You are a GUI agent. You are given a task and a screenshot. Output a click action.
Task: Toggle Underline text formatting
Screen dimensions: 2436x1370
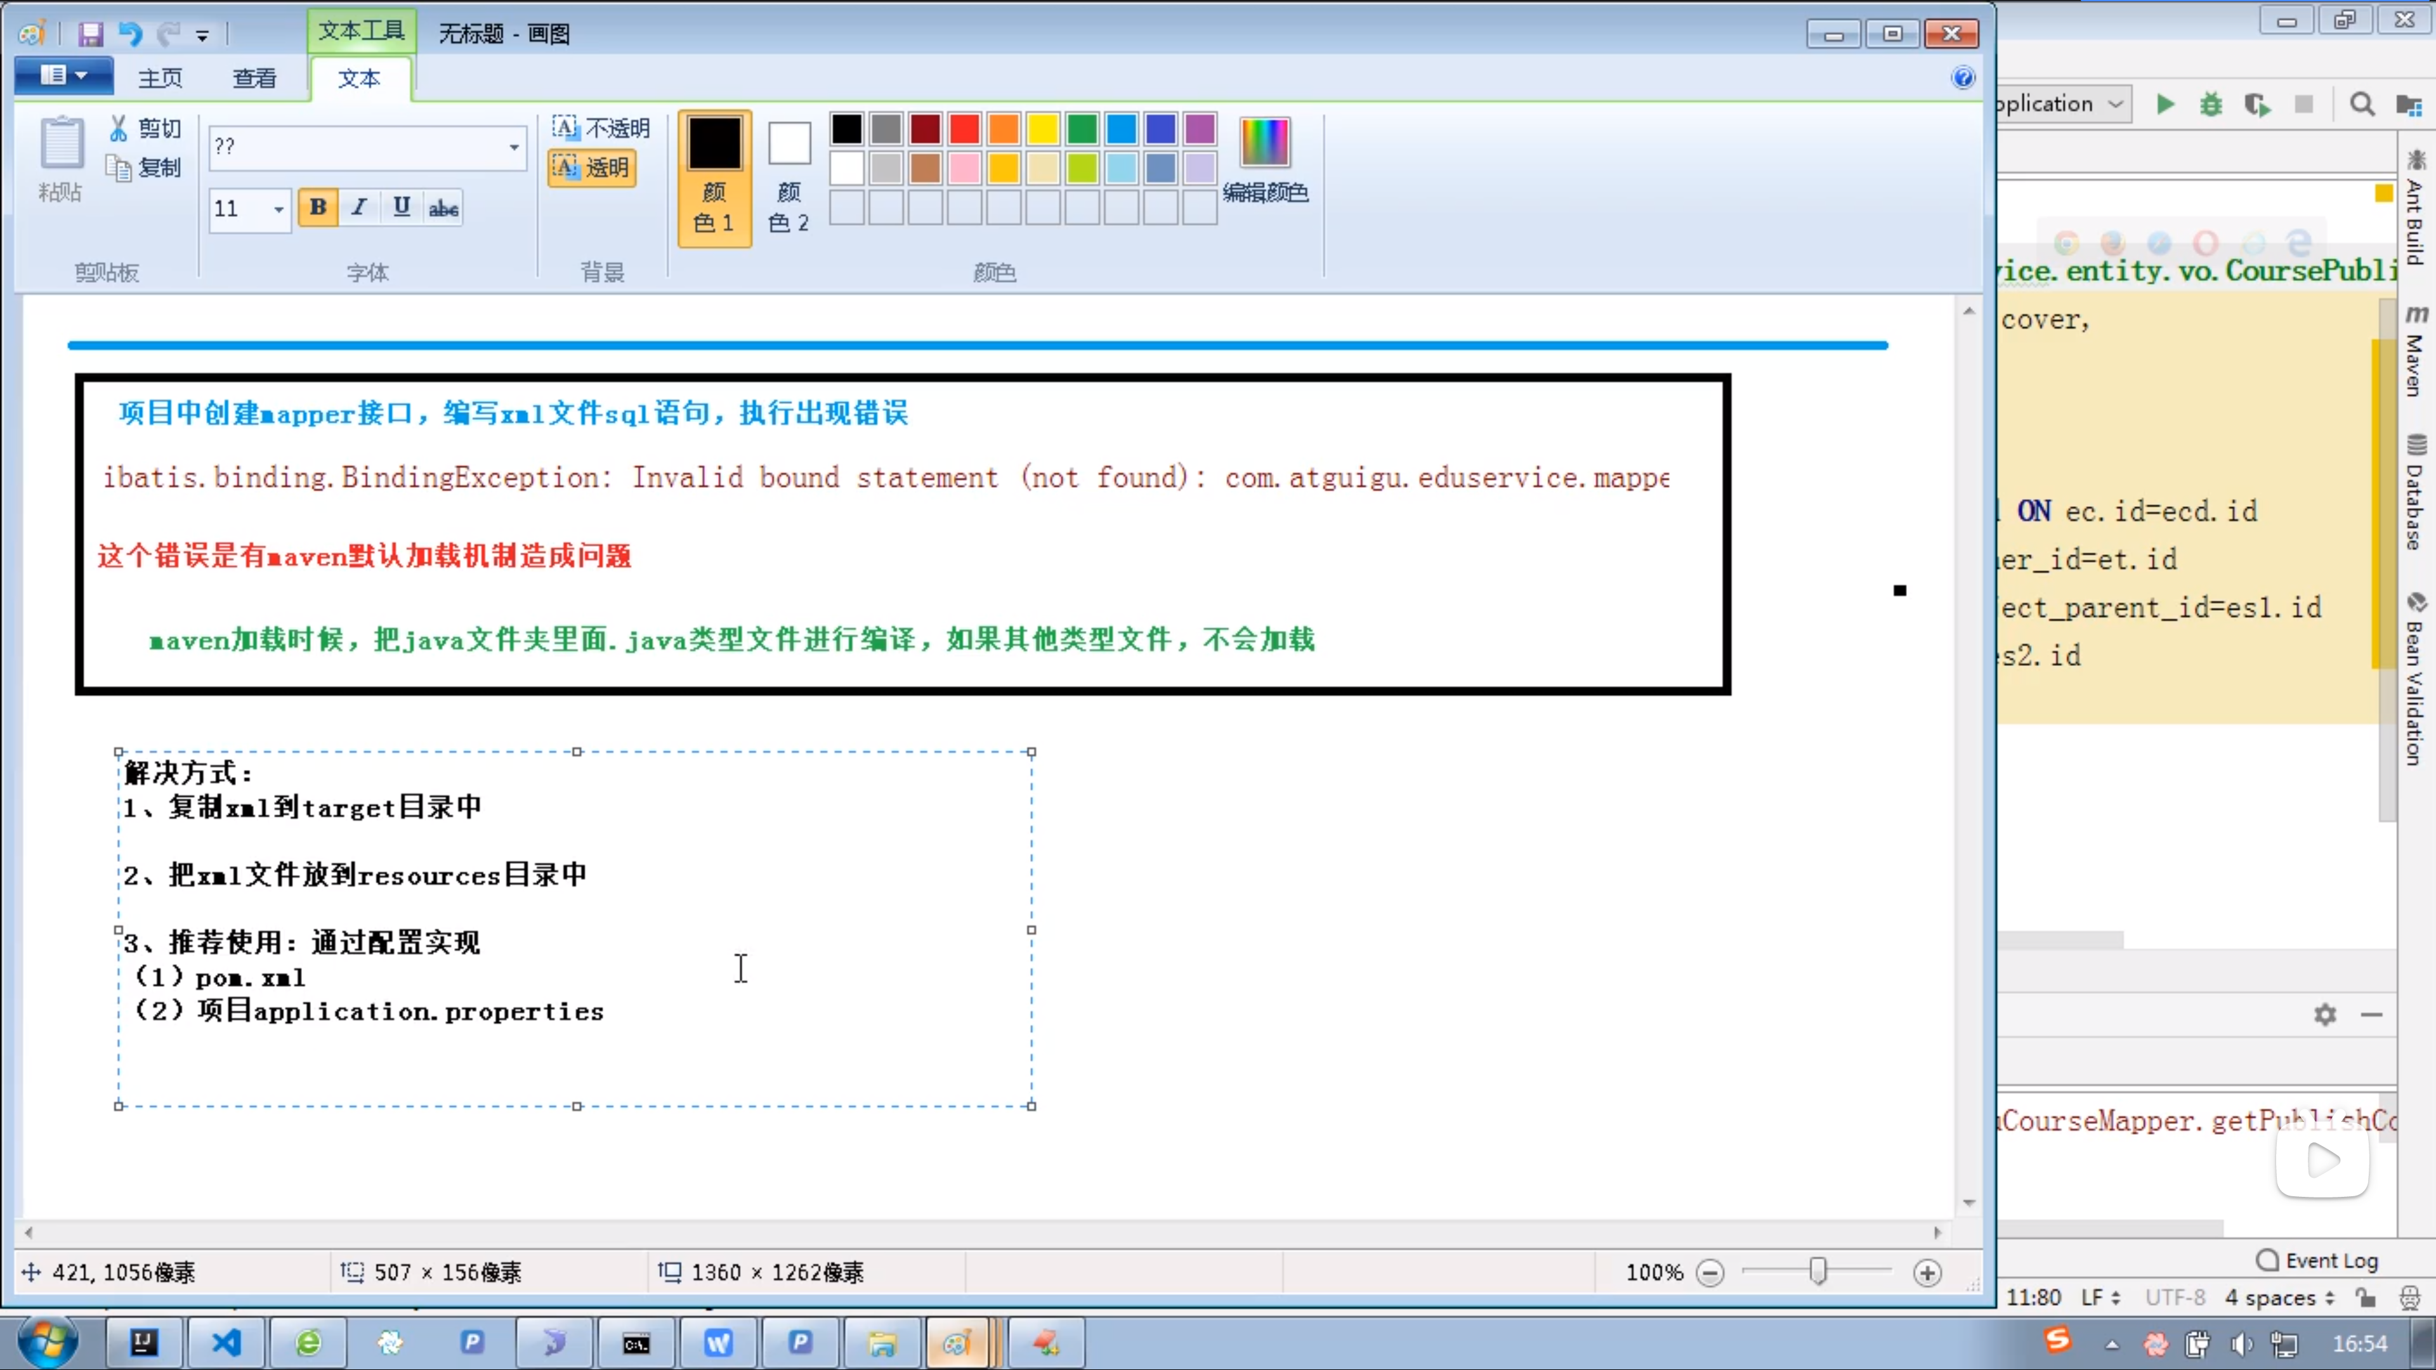(402, 207)
